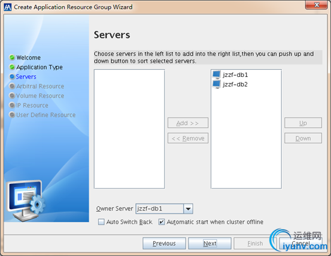This screenshot has height=256, width=331.
Task: Click the blue Servers step indicator dot
Action: coord(12,76)
